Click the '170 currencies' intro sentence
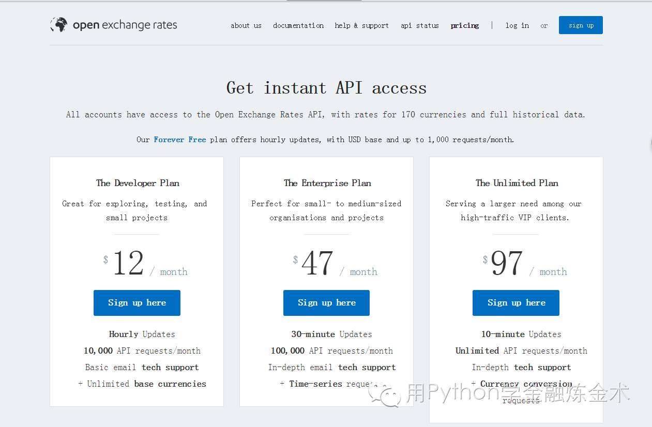This screenshot has width=652, height=427. pyautogui.click(x=326, y=115)
